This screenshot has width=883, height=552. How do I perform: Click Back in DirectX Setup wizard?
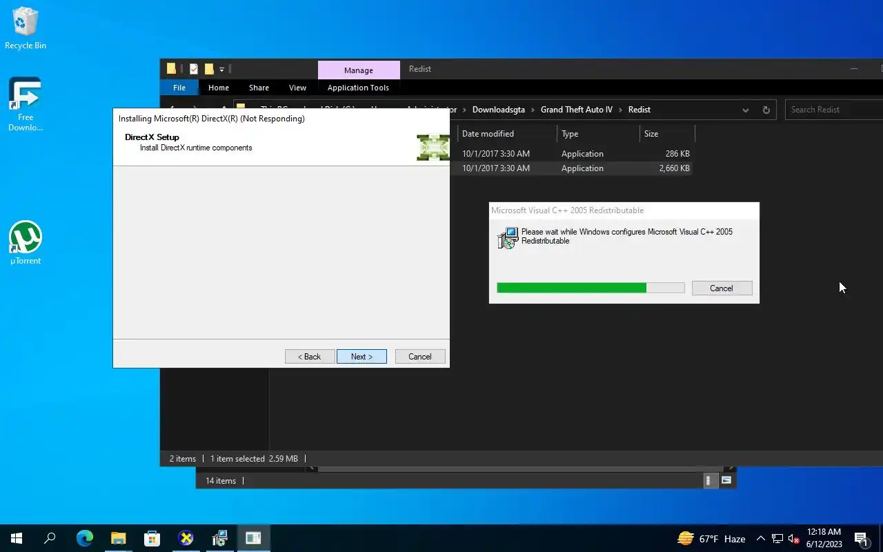[x=310, y=357]
